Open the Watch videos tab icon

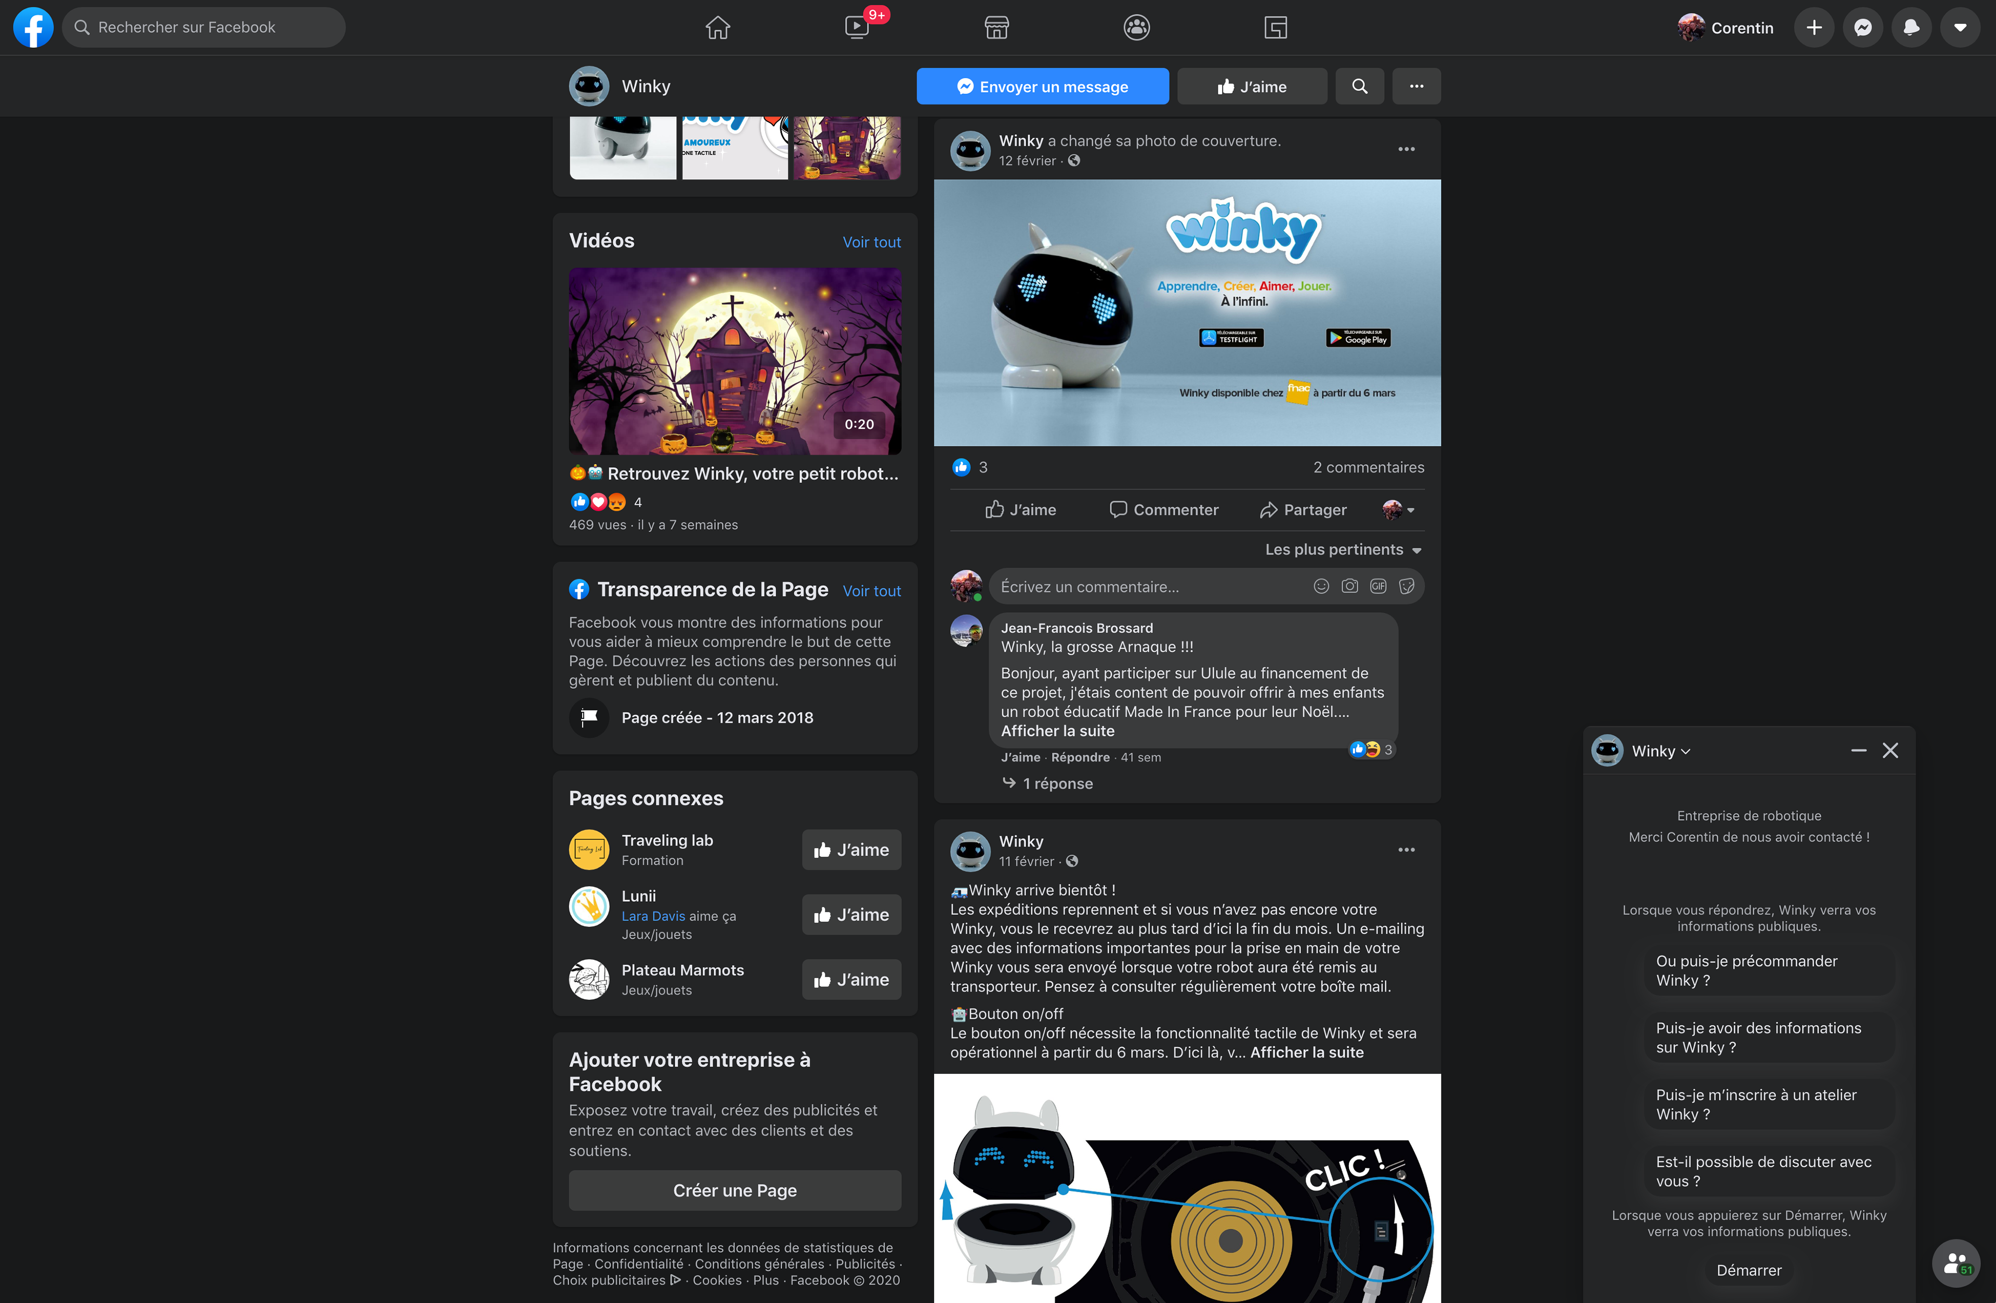(x=856, y=28)
